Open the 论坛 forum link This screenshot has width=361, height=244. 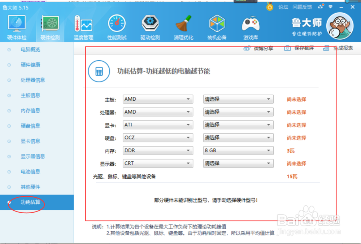click(x=283, y=7)
